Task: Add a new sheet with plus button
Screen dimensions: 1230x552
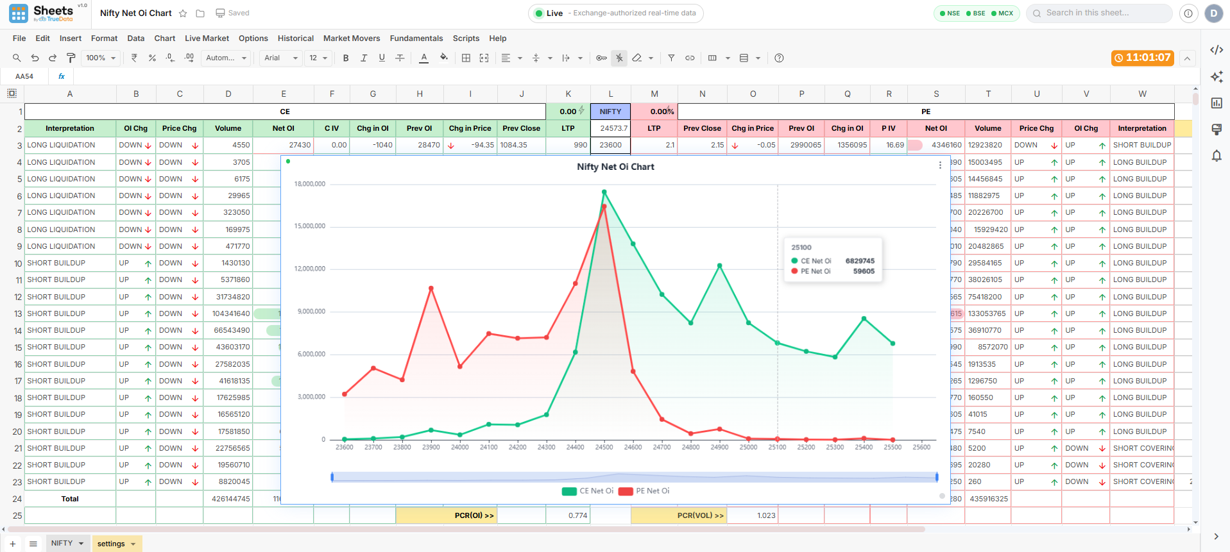Action: pyautogui.click(x=12, y=544)
